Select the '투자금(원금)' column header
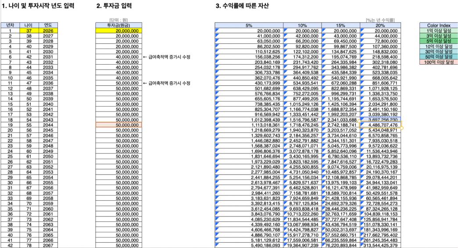Viewport: 458px width, 248px height. (118, 26)
